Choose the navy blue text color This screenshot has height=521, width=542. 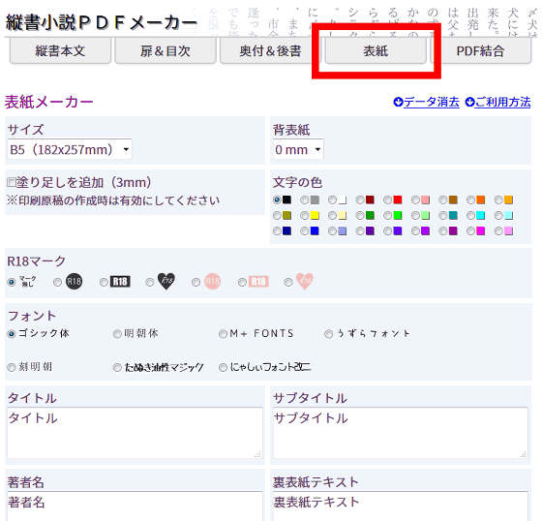[277, 230]
